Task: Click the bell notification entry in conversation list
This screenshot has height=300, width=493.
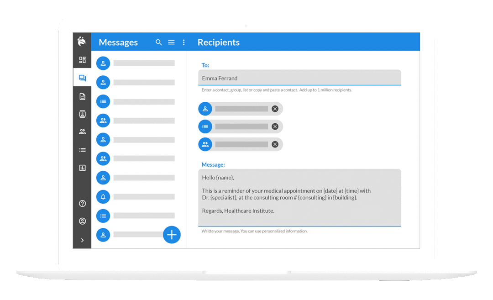Action: (x=103, y=196)
